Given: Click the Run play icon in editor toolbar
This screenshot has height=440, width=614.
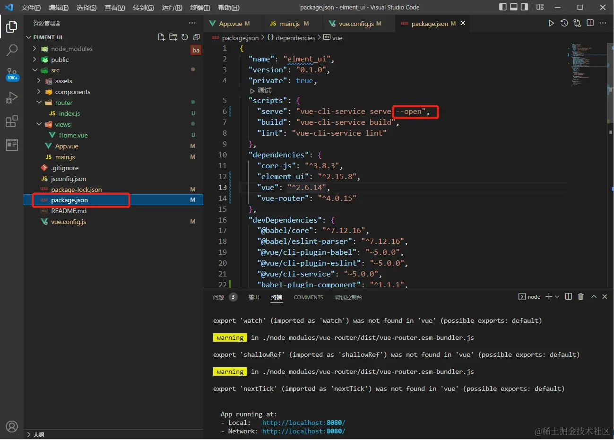Looking at the screenshot, I should point(551,23).
